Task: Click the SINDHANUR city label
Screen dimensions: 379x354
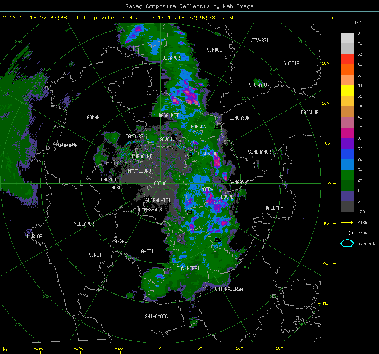Action: tap(259, 152)
